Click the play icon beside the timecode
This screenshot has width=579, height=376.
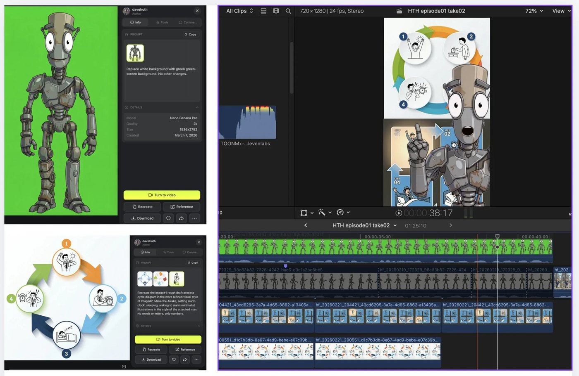pyautogui.click(x=399, y=213)
